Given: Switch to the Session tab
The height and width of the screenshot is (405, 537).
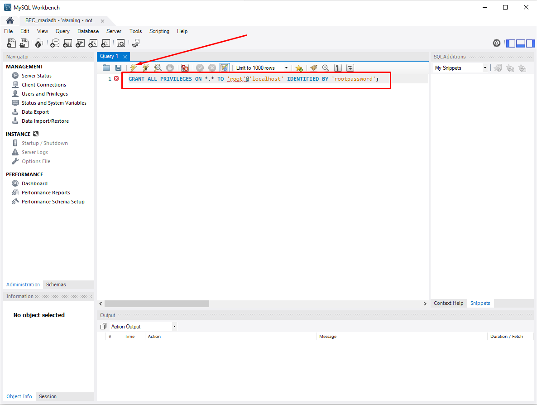Looking at the screenshot, I should tap(48, 396).
